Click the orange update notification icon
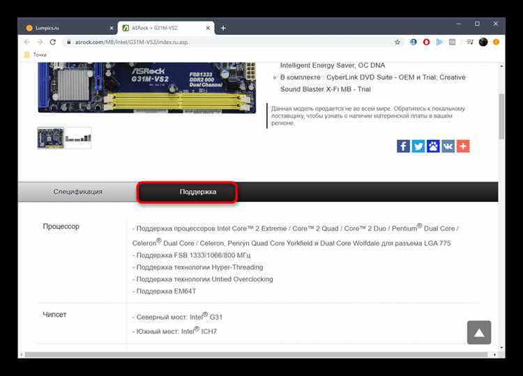This screenshot has width=523, height=376. click(496, 42)
